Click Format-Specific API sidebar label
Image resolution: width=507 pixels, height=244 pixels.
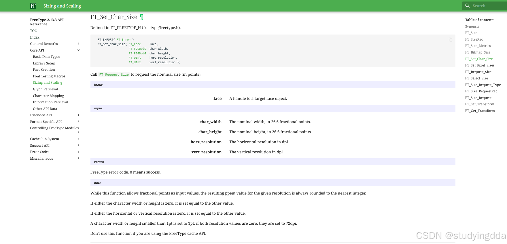point(46,122)
